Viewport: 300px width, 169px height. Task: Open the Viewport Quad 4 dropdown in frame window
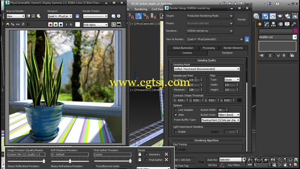60,16
